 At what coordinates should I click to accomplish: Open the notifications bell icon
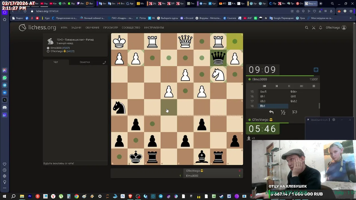point(320,27)
